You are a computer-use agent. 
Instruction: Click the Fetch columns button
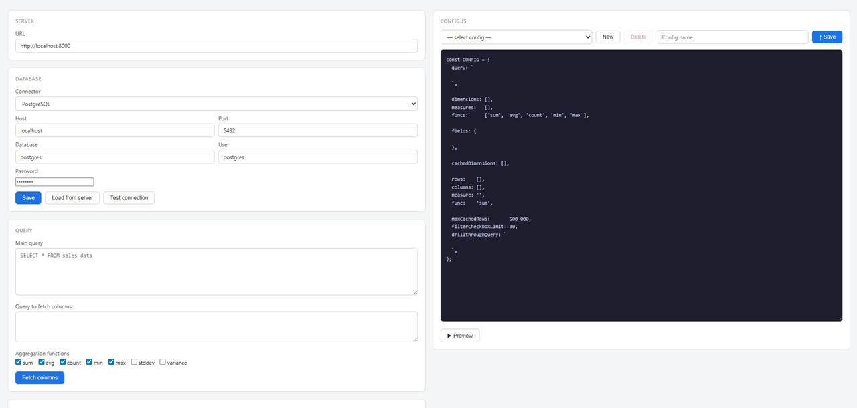(x=40, y=378)
